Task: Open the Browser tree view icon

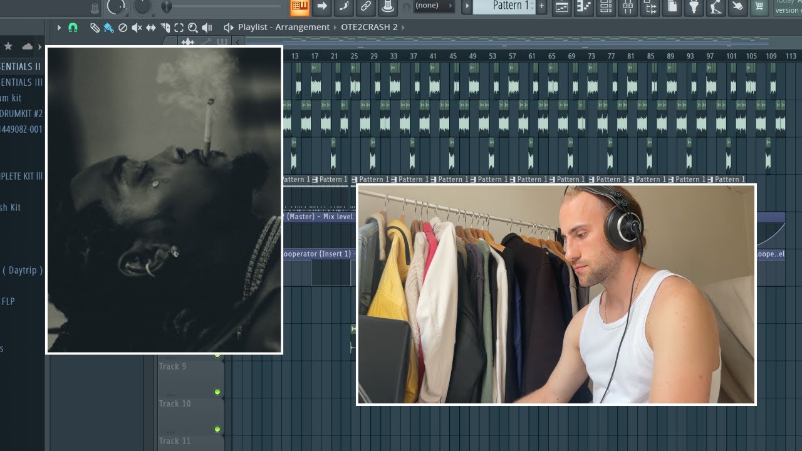Action: [650, 7]
